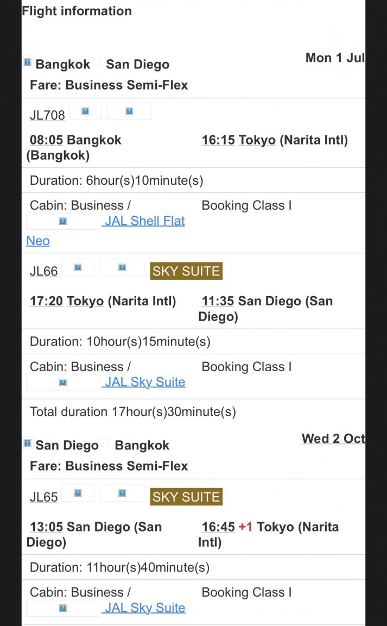Click the Wed 2 Oct return date

point(333,439)
